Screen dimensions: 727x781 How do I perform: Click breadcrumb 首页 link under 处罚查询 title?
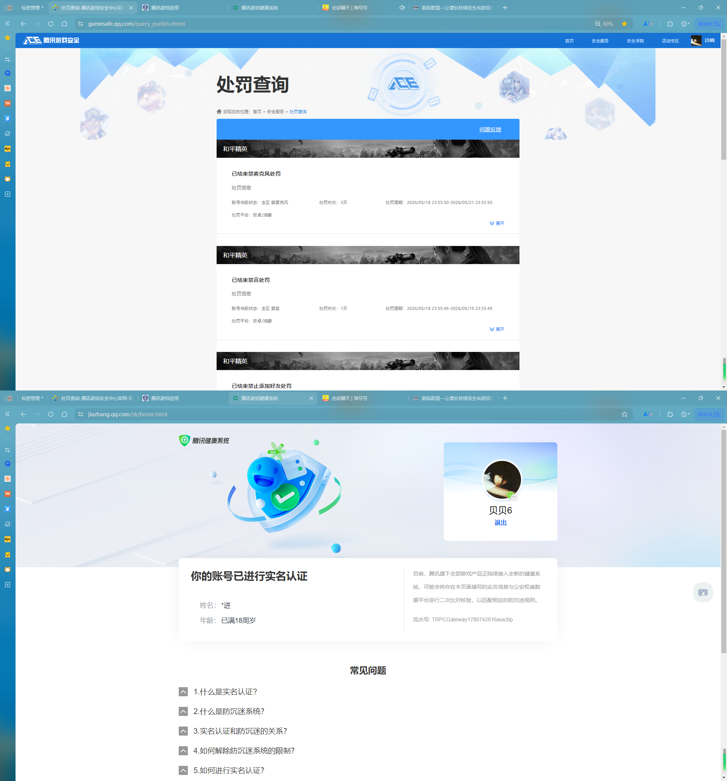pyautogui.click(x=257, y=112)
